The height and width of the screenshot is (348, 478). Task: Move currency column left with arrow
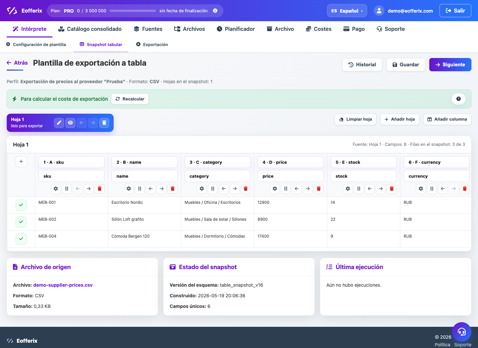point(443,189)
